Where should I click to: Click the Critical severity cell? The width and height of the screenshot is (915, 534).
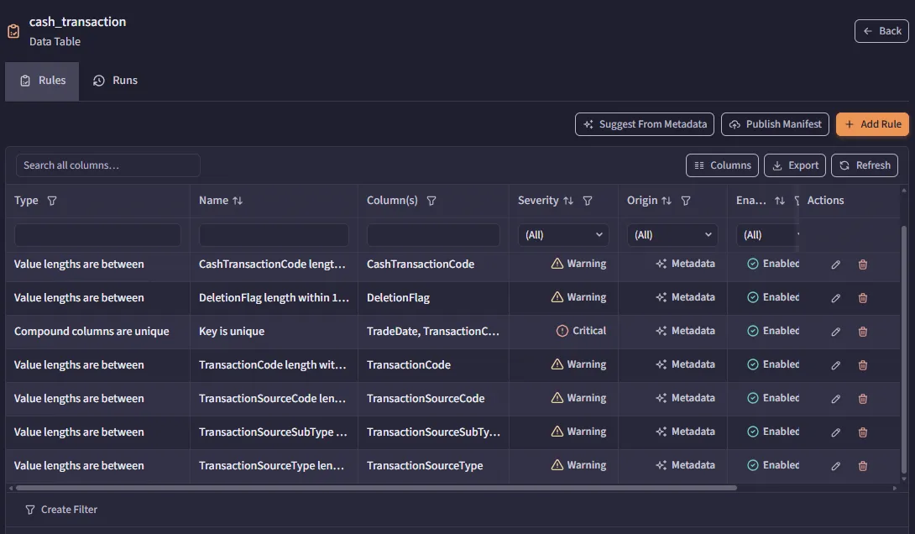tap(564, 331)
